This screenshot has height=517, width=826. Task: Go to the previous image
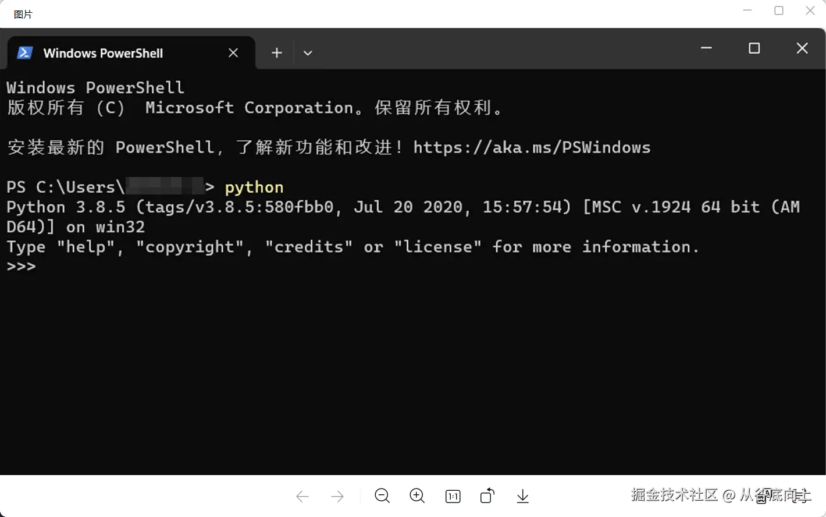302,497
